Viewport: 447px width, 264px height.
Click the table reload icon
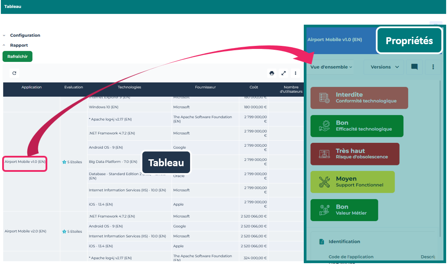coord(14,73)
